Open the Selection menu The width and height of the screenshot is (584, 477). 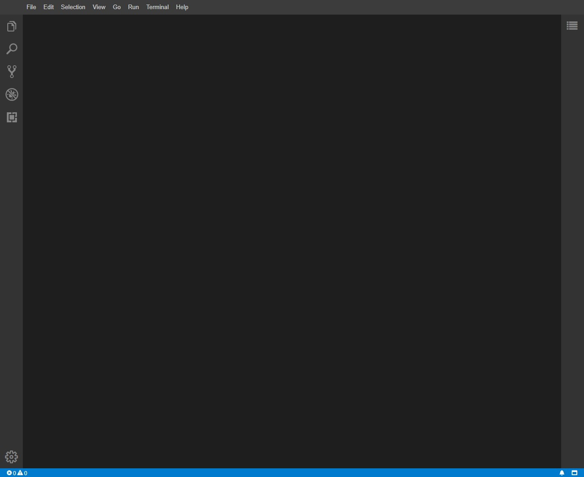(73, 7)
